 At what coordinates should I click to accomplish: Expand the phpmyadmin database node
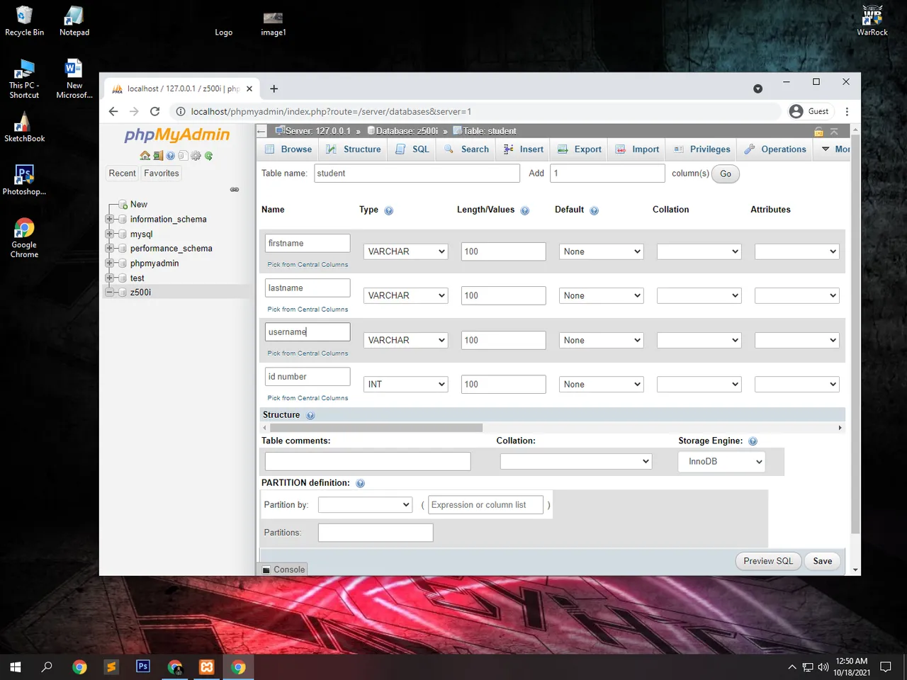coord(110,263)
